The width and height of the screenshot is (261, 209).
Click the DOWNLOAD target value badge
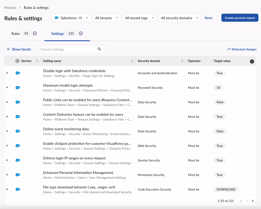point(226,189)
